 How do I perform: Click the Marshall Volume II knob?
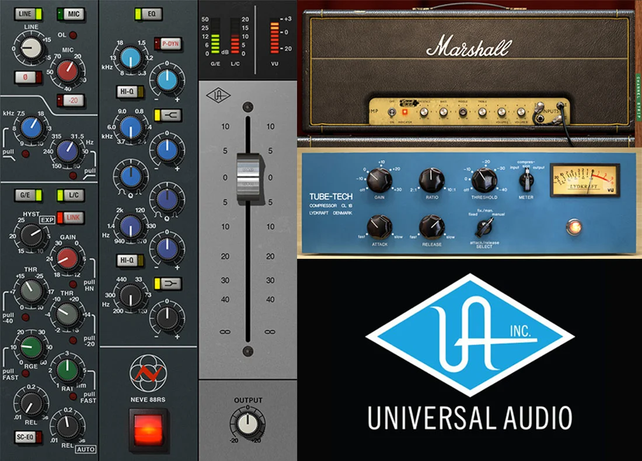521,111
